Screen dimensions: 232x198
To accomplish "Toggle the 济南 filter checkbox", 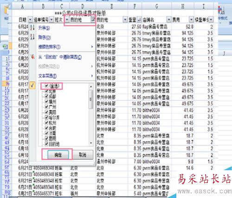I will click(46, 133).
